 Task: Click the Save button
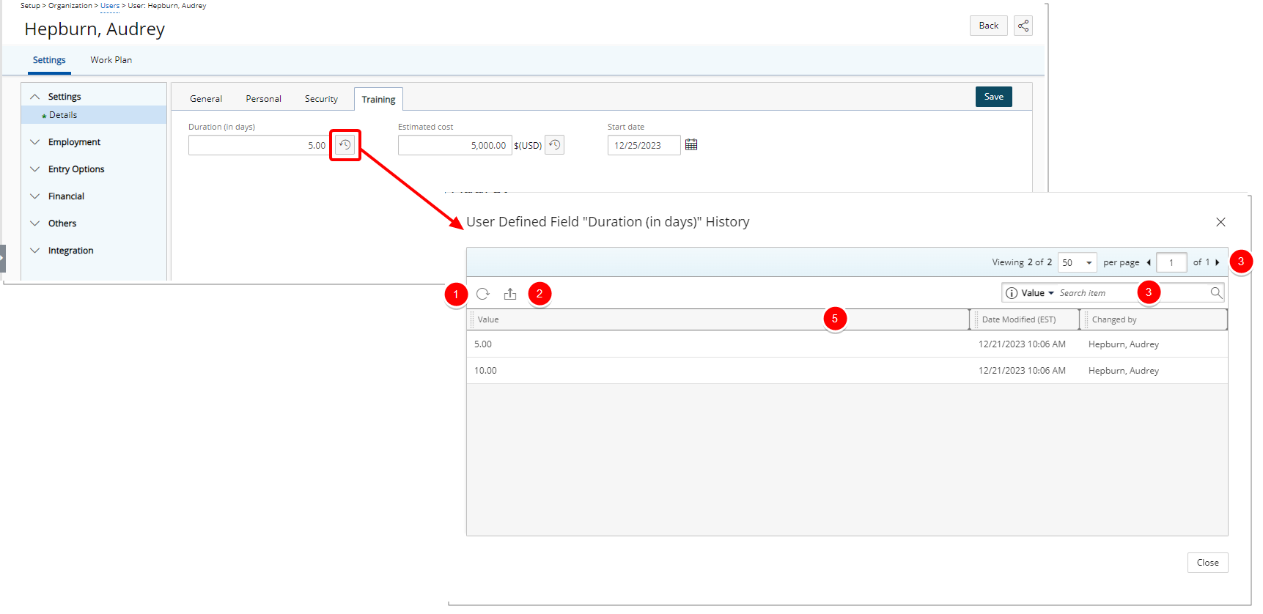pyautogui.click(x=993, y=97)
